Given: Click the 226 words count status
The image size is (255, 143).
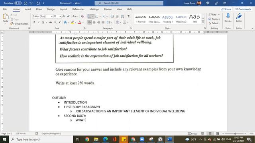Looking at the screenshot, I should [20, 133].
